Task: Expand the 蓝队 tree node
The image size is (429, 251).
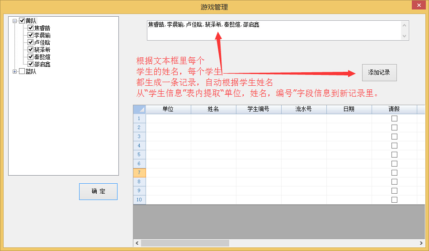Action: point(15,72)
